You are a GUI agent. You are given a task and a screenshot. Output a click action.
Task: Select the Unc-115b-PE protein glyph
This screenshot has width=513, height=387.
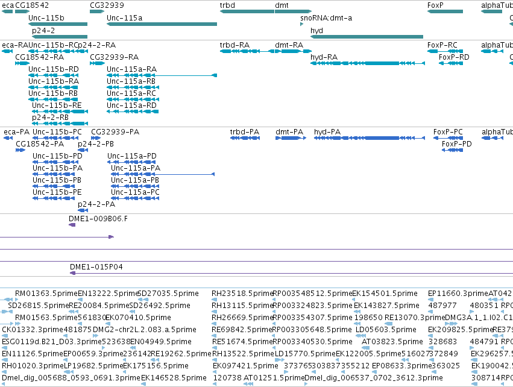click(x=54, y=198)
